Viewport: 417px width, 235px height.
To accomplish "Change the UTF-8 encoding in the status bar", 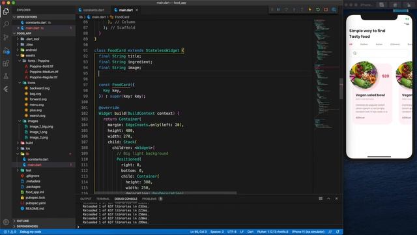I will (232, 232).
